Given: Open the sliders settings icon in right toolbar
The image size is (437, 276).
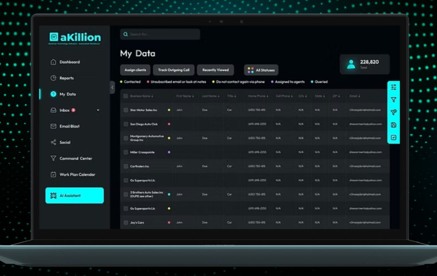Looking at the screenshot, I should pos(394,87).
